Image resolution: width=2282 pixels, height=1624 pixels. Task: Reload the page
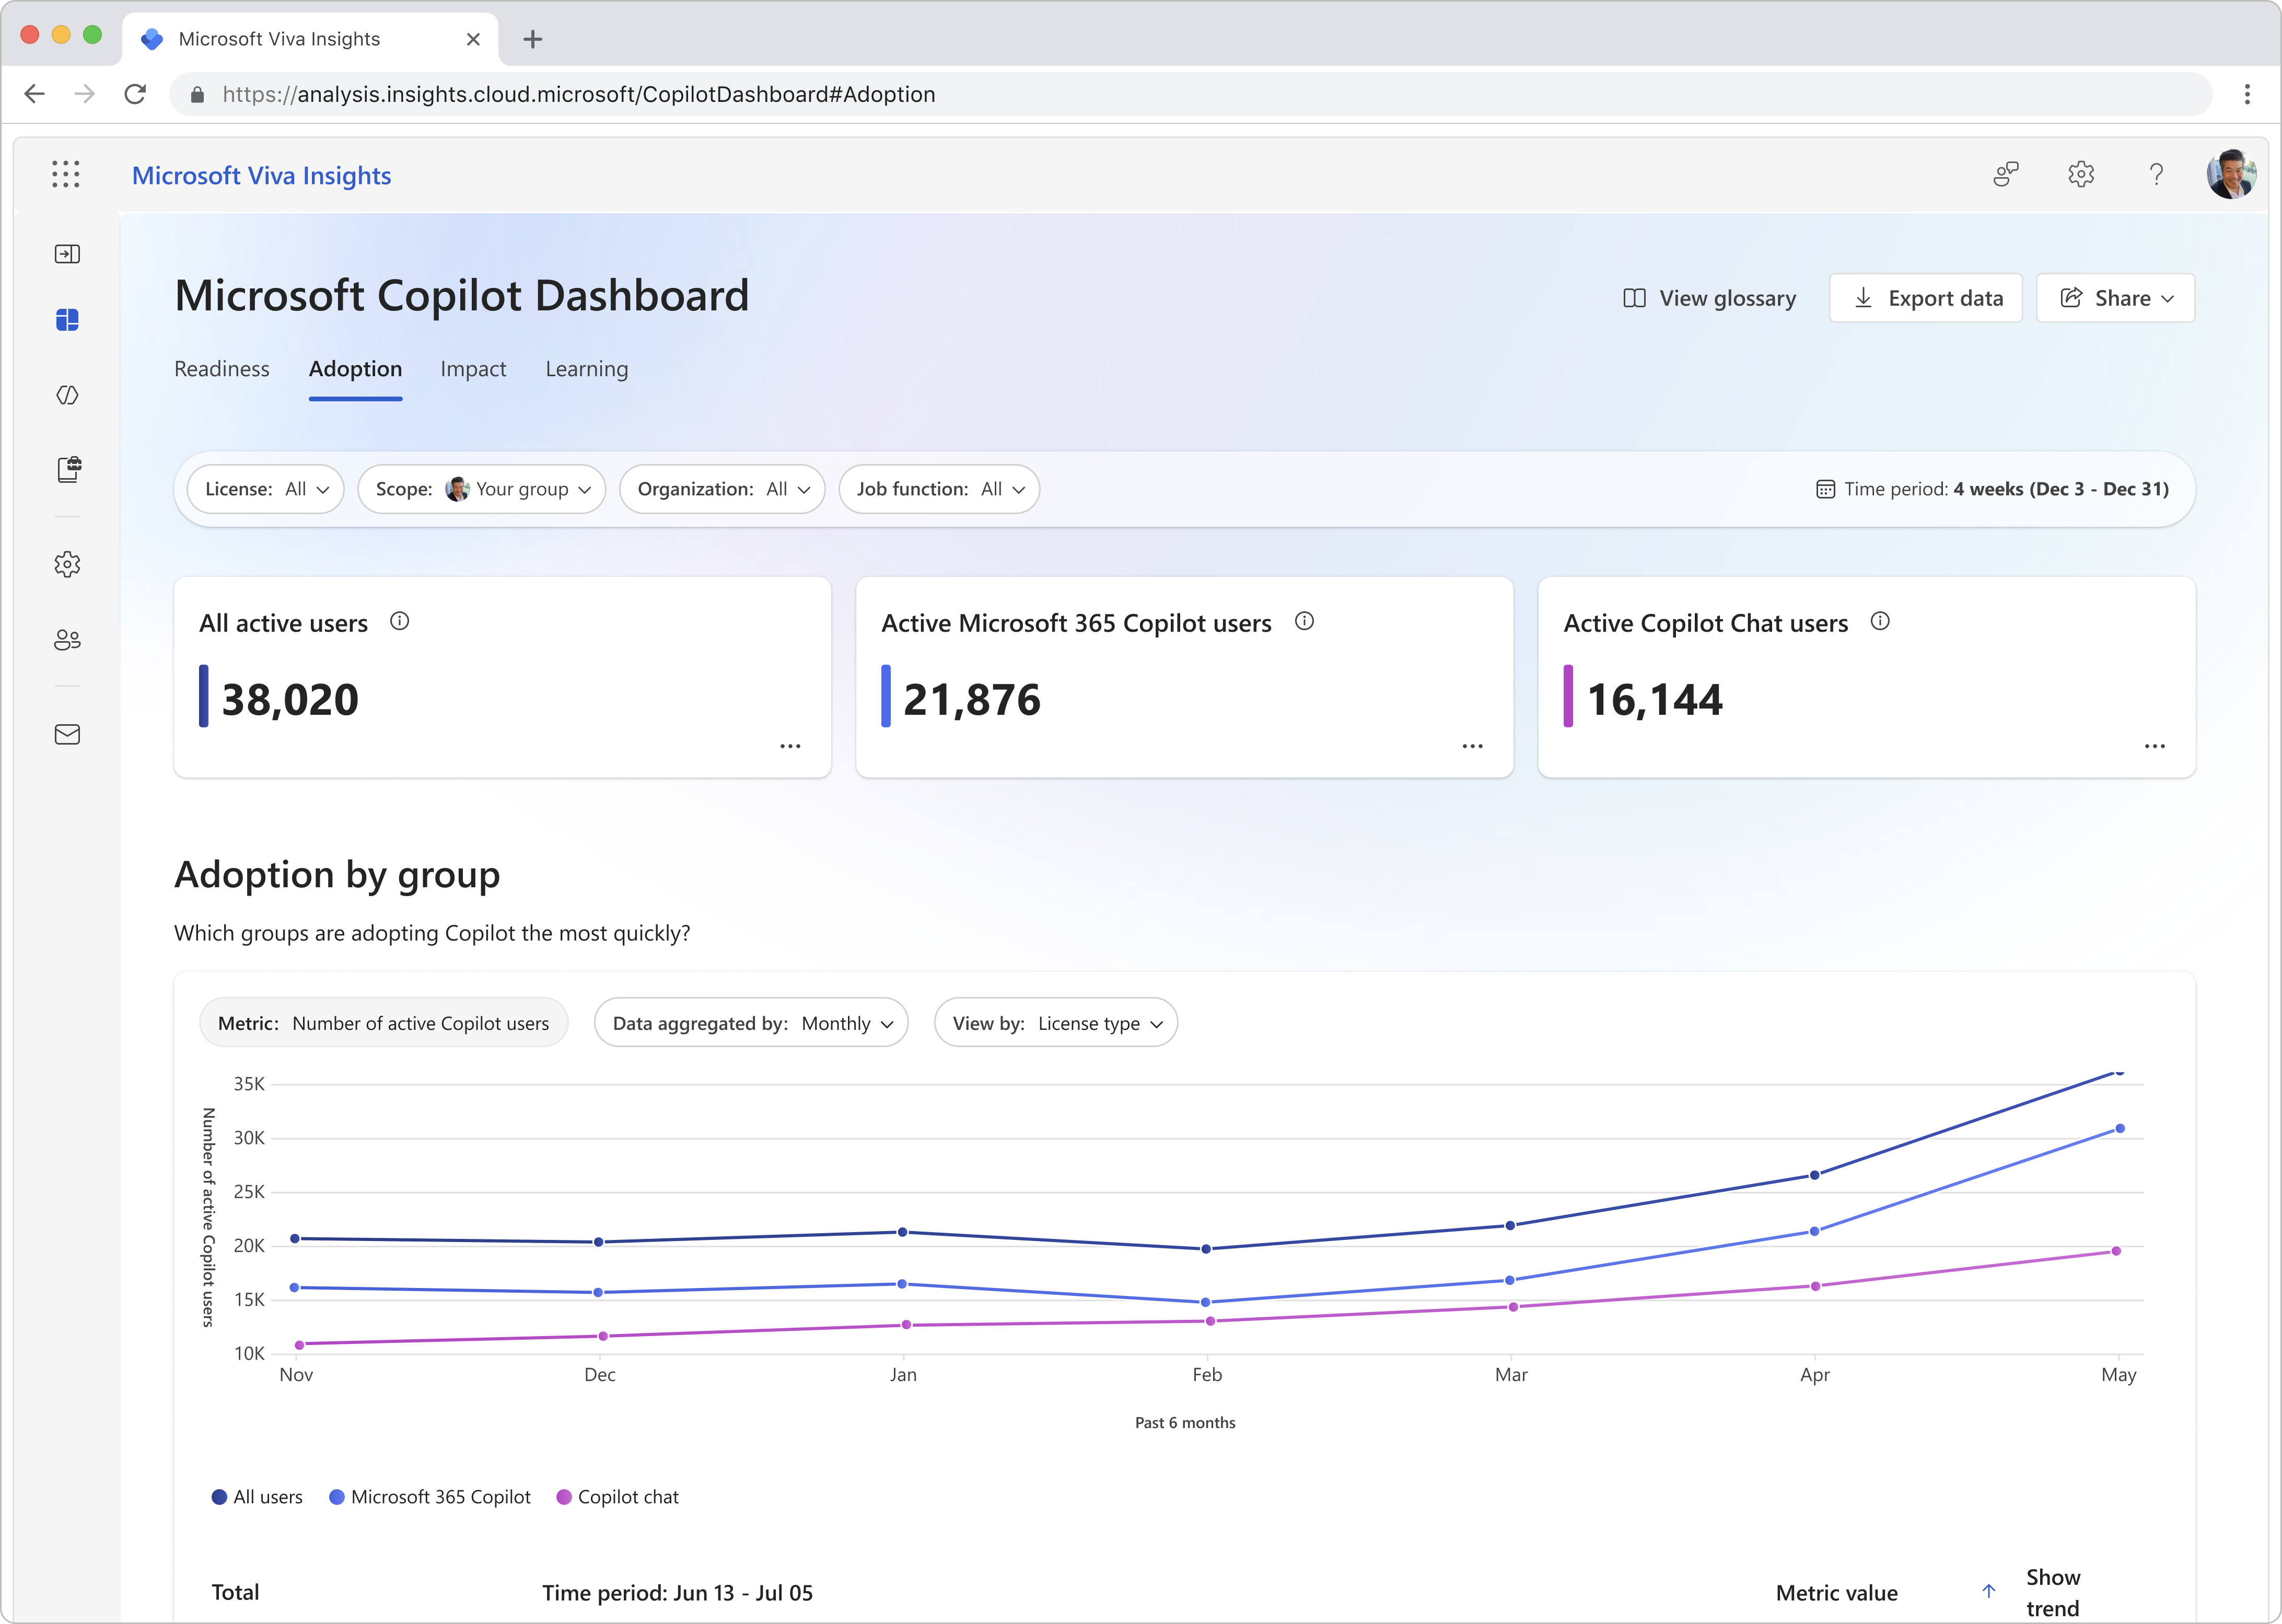coord(135,94)
